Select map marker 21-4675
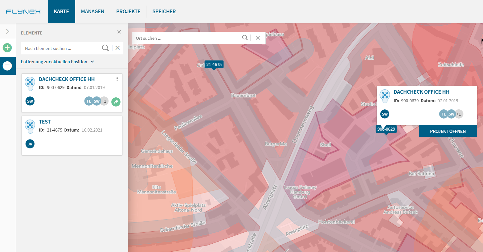Screen dimensions: 483x252 (214, 65)
